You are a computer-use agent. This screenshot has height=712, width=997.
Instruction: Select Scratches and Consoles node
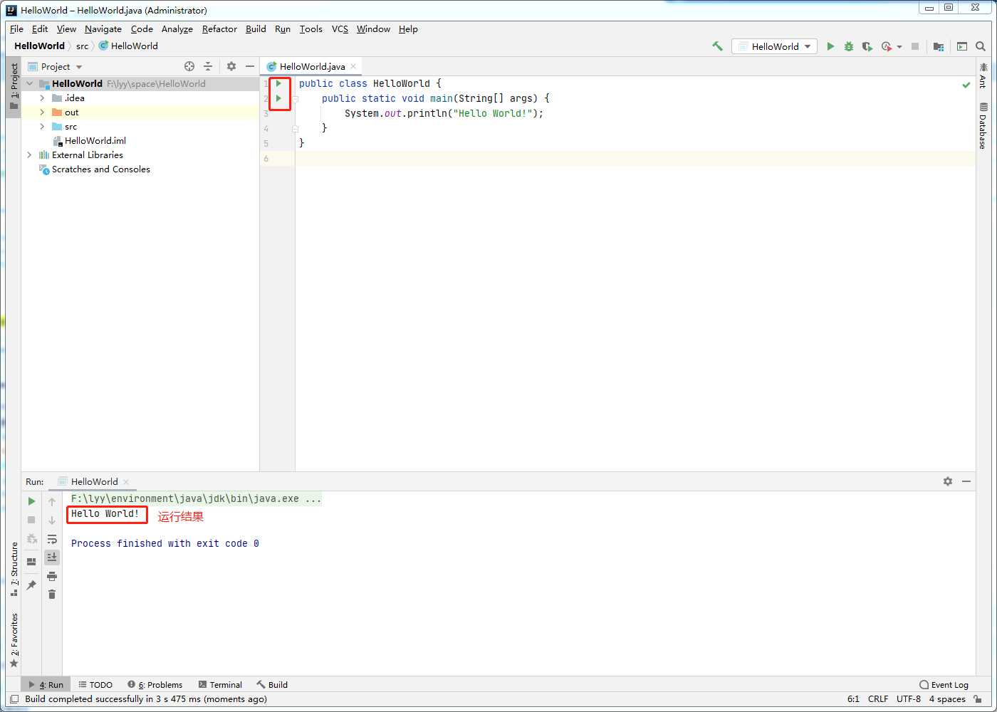tap(100, 169)
